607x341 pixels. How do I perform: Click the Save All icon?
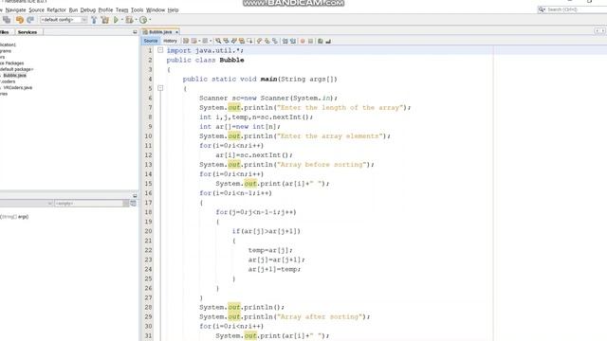(x=7, y=20)
